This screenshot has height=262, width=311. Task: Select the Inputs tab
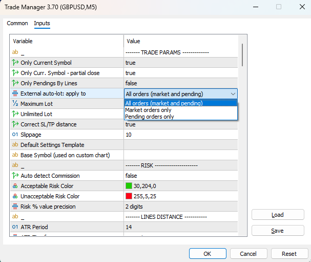point(42,23)
